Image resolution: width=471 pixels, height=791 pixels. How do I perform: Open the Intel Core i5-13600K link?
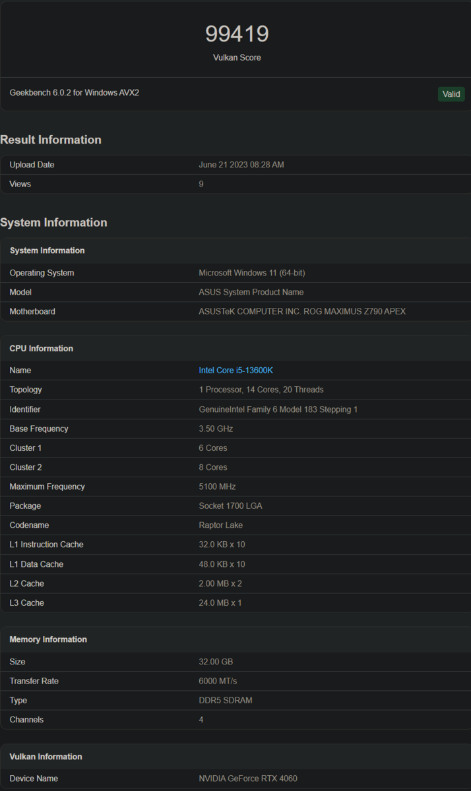(235, 370)
